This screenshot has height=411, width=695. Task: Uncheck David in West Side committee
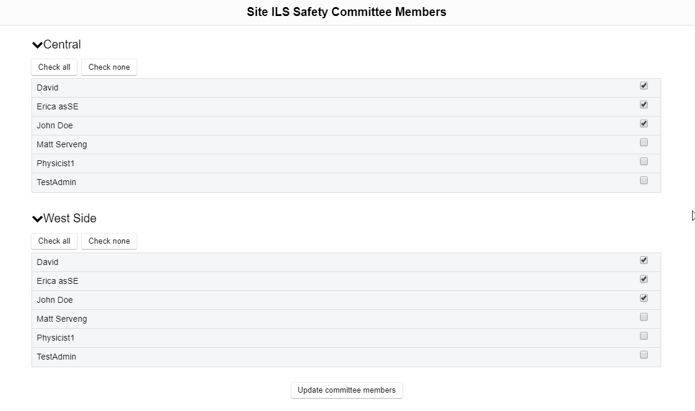(x=643, y=260)
